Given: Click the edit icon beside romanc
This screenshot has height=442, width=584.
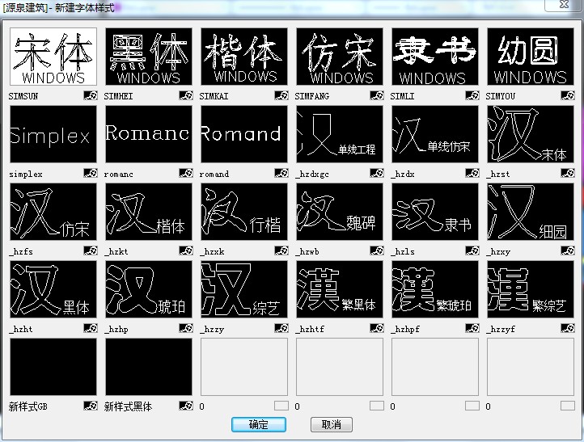Looking at the screenshot, I should [186, 173].
